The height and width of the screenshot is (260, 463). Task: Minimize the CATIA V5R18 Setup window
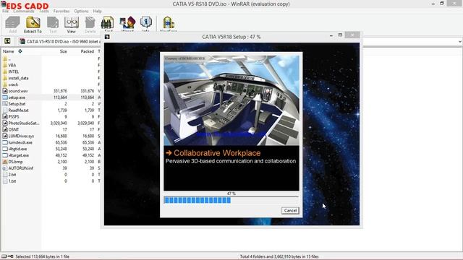click(331, 35)
